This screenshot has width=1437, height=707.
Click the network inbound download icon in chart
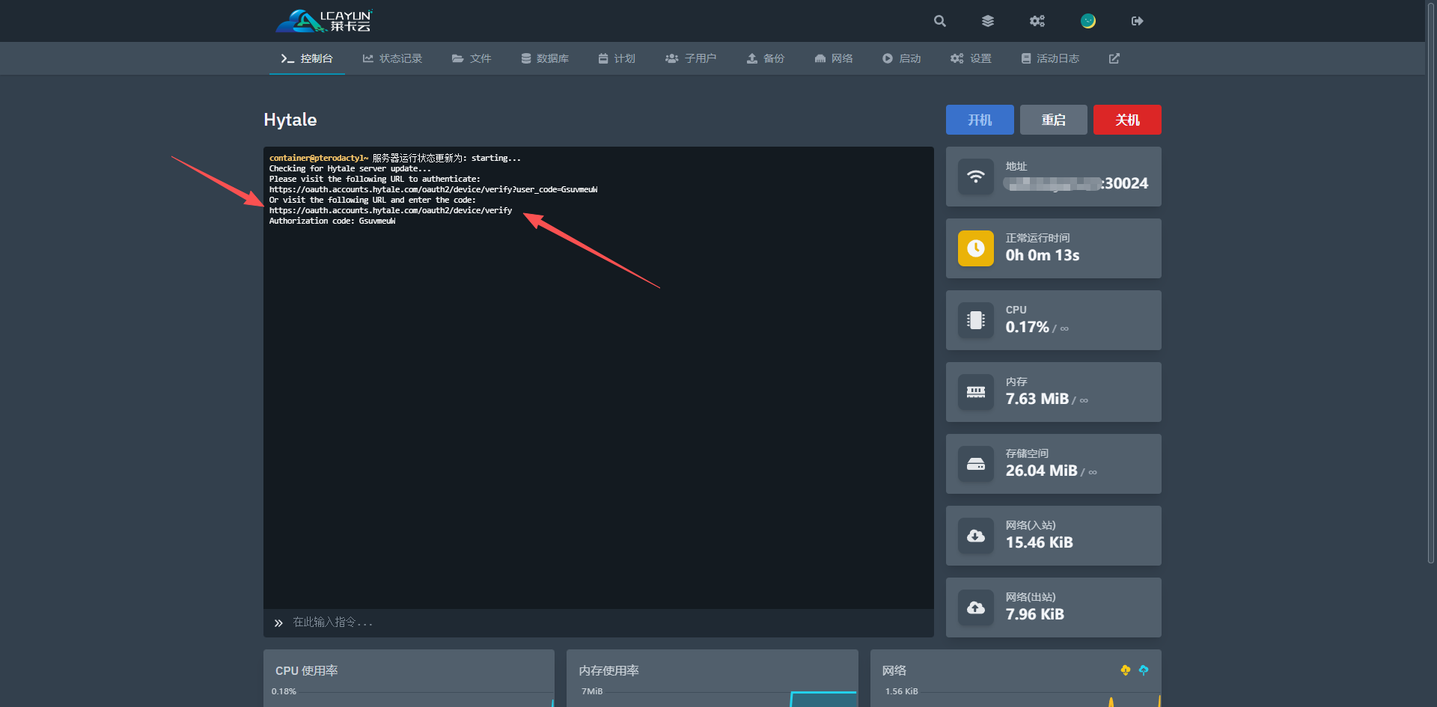pos(1125,670)
